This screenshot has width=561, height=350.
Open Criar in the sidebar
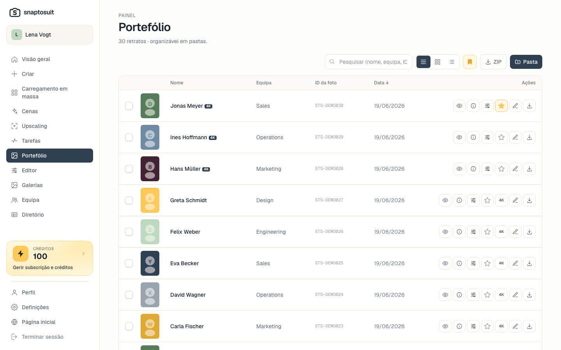coord(49,74)
